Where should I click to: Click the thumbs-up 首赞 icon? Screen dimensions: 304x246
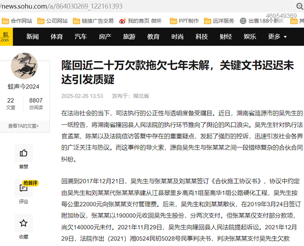pyautogui.click(x=24, y=153)
